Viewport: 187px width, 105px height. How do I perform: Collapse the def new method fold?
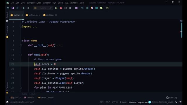(x=21, y=55)
